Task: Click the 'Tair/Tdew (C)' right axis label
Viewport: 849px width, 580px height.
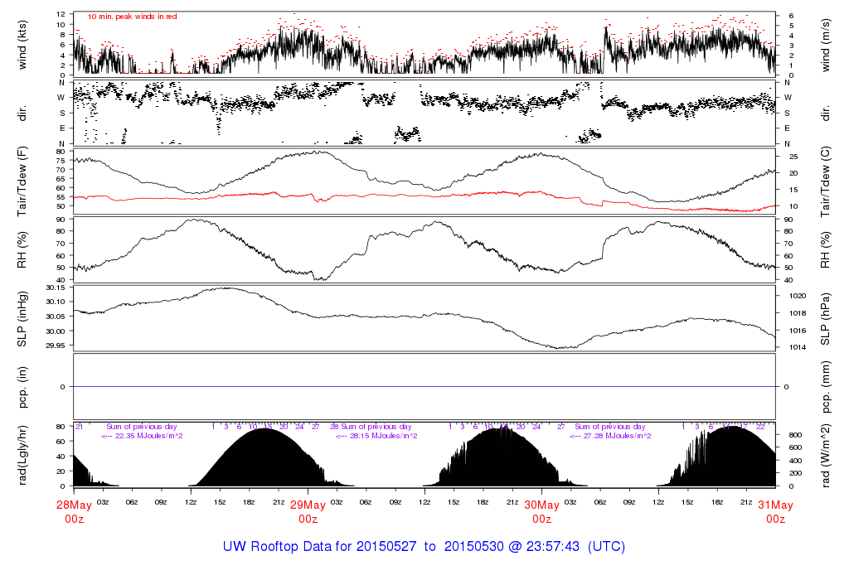Action: coord(825,180)
